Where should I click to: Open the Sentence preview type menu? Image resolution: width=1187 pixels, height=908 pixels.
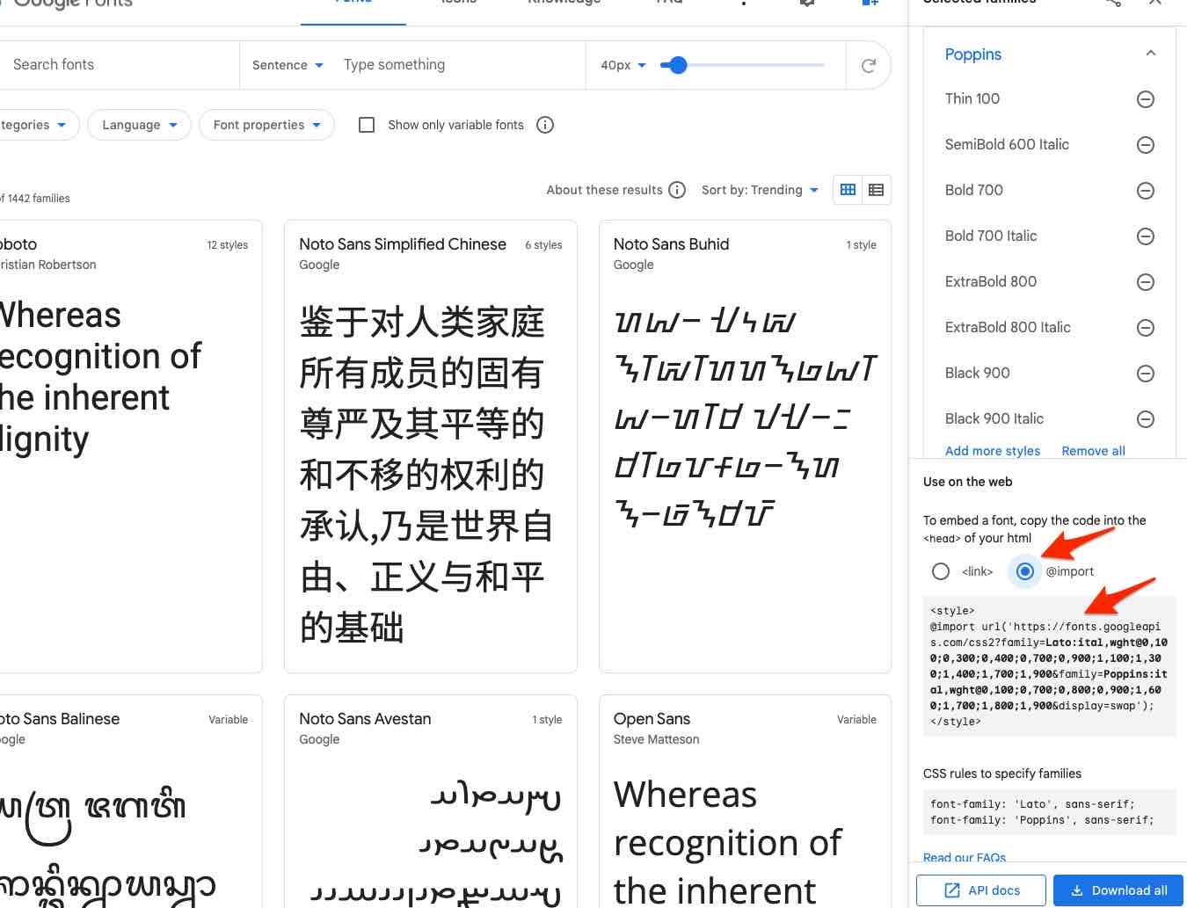pos(287,64)
